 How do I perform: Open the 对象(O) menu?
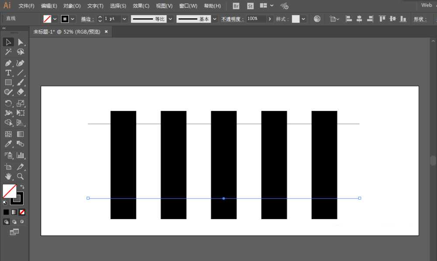click(x=72, y=6)
